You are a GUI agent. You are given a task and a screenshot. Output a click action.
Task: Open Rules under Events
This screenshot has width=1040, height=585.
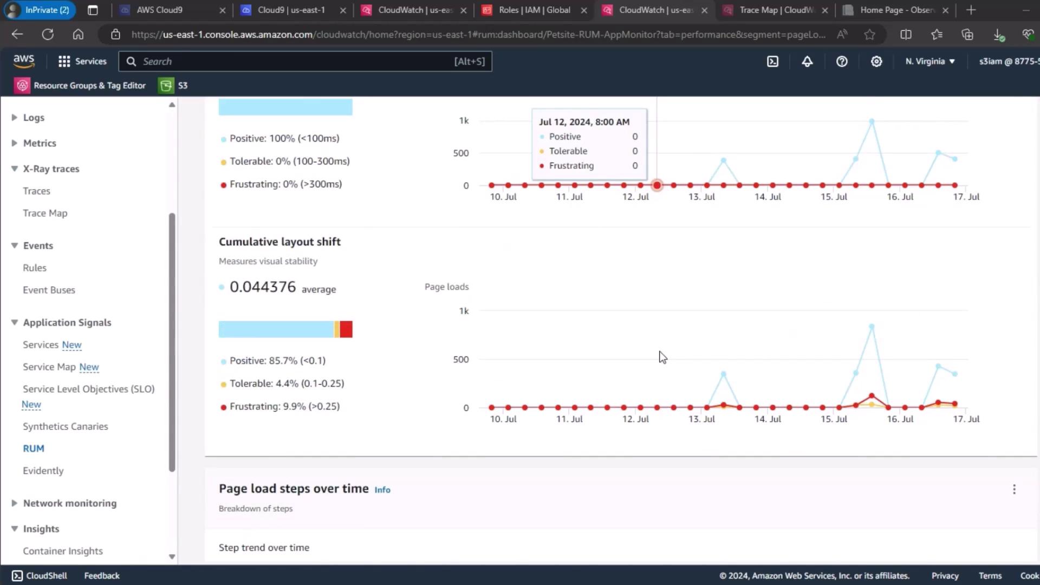click(x=35, y=268)
